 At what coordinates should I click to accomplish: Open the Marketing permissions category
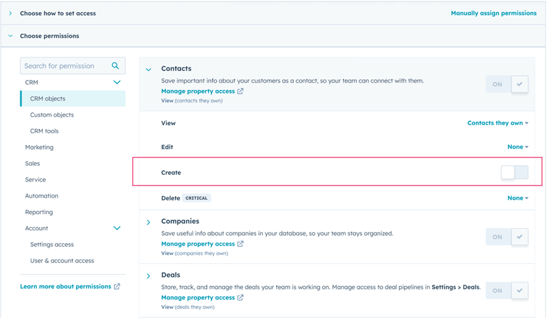coord(39,147)
